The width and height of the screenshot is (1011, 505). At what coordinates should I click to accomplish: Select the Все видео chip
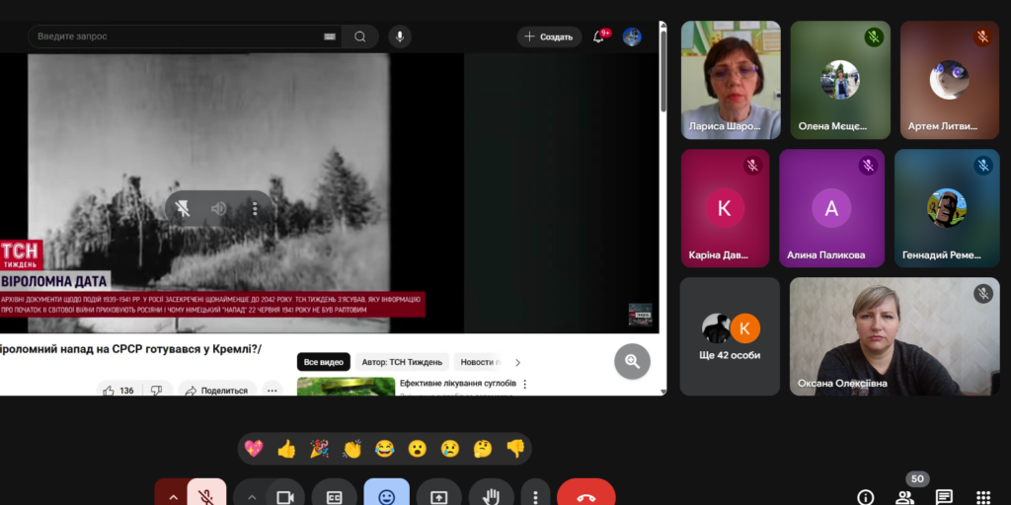pos(323,362)
